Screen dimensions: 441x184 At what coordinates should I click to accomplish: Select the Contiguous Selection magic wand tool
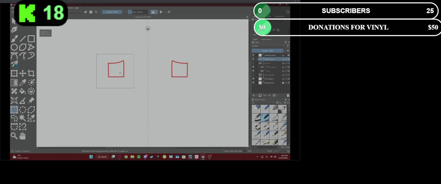[23, 118]
